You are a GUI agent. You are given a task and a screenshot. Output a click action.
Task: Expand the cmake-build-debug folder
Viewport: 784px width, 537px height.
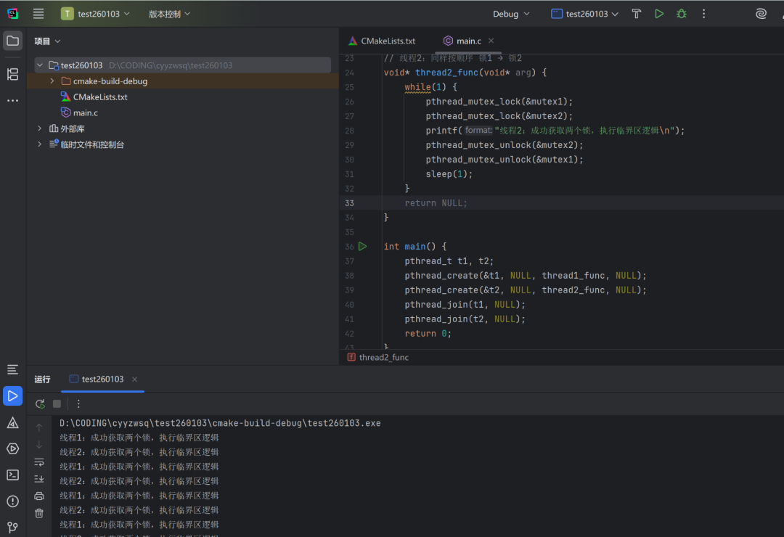(52, 81)
